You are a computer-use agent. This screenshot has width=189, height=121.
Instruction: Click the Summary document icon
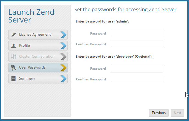click(13, 78)
